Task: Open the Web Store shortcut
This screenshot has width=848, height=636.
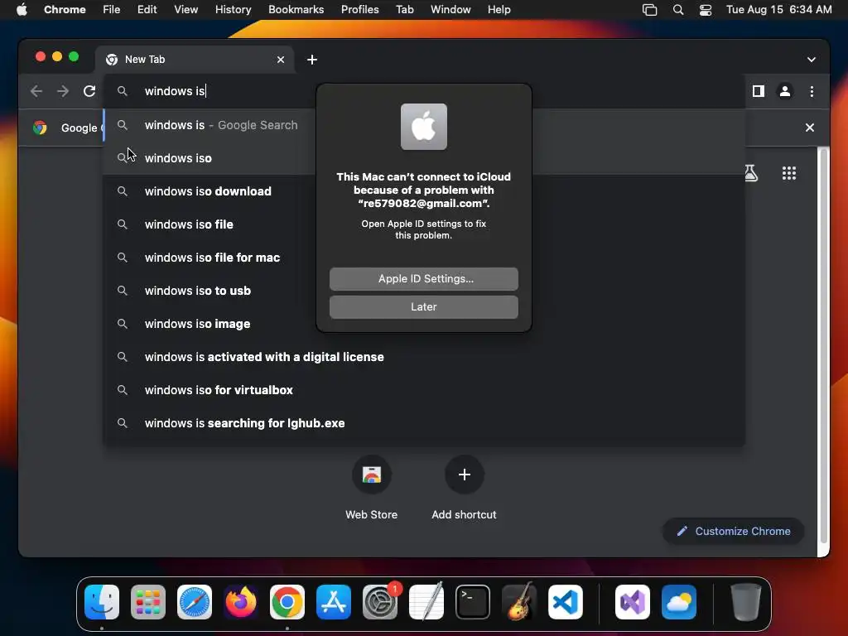Action: tap(372, 475)
